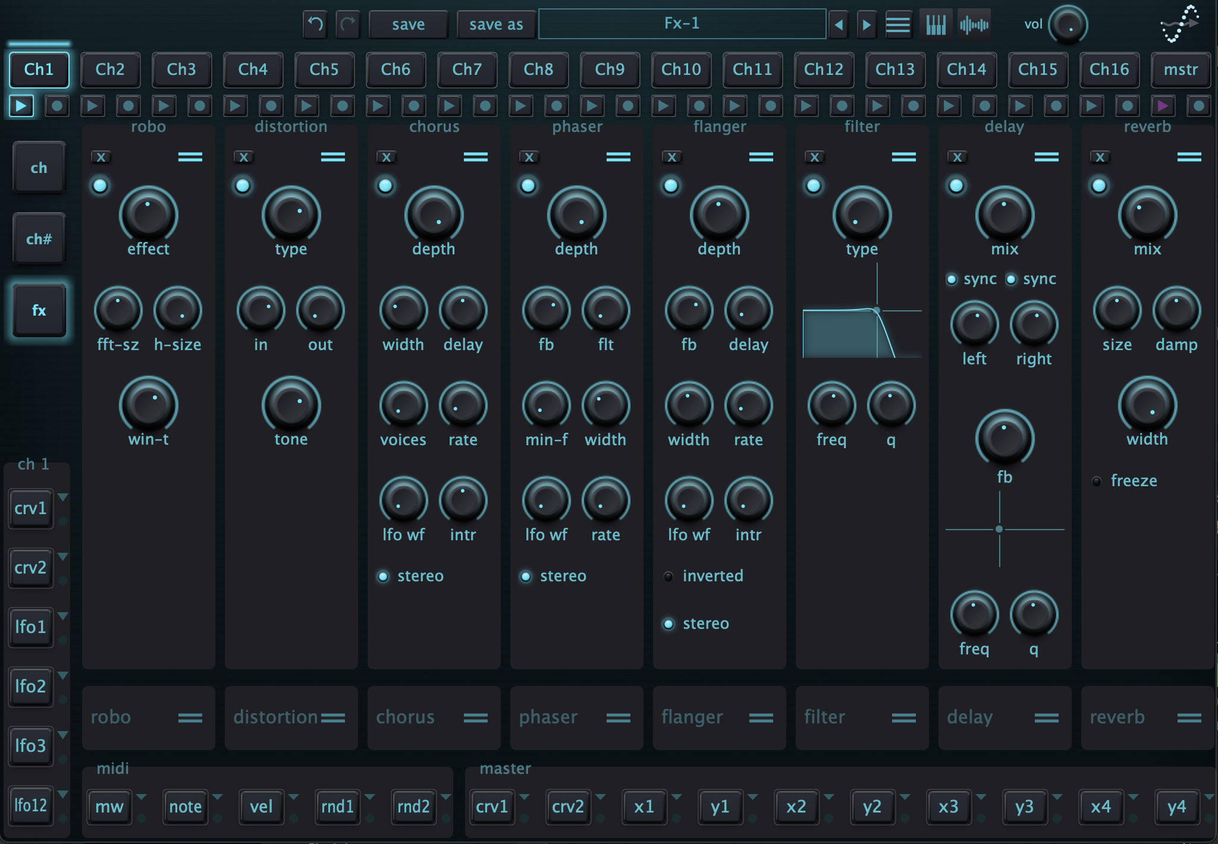1218x844 pixels.
Task: Open the ch# side page
Action: point(39,239)
